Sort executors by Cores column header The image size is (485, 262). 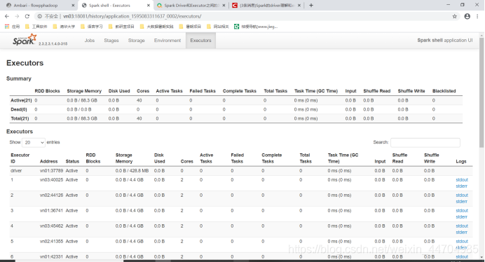(x=187, y=161)
